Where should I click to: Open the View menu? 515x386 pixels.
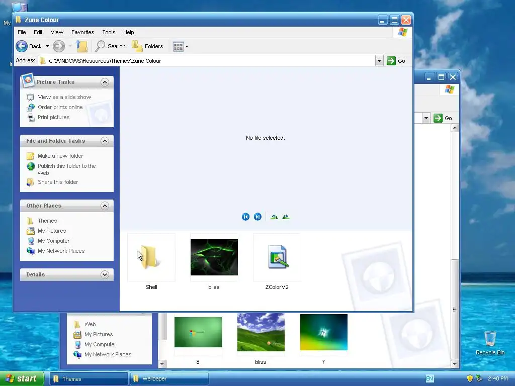point(57,32)
